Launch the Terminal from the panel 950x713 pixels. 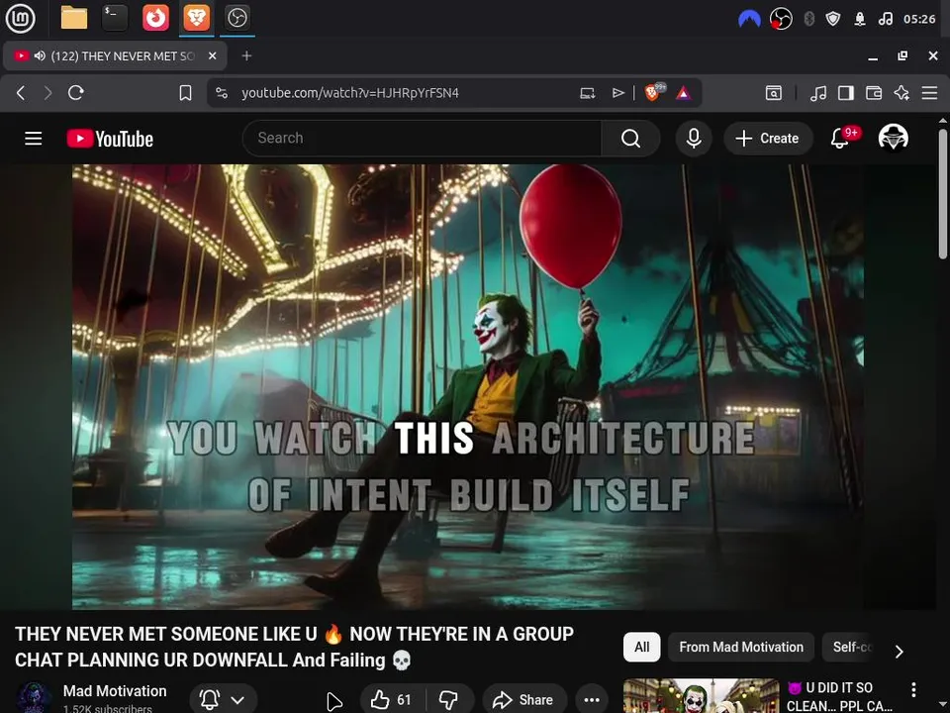115,18
